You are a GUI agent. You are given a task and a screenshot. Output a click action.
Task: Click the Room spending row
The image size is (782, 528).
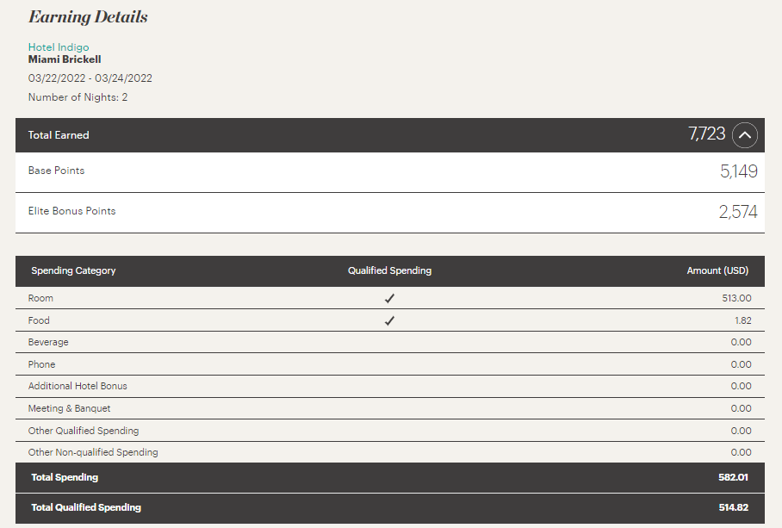(x=390, y=298)
